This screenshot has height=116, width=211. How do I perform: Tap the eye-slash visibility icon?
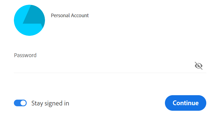199,66
